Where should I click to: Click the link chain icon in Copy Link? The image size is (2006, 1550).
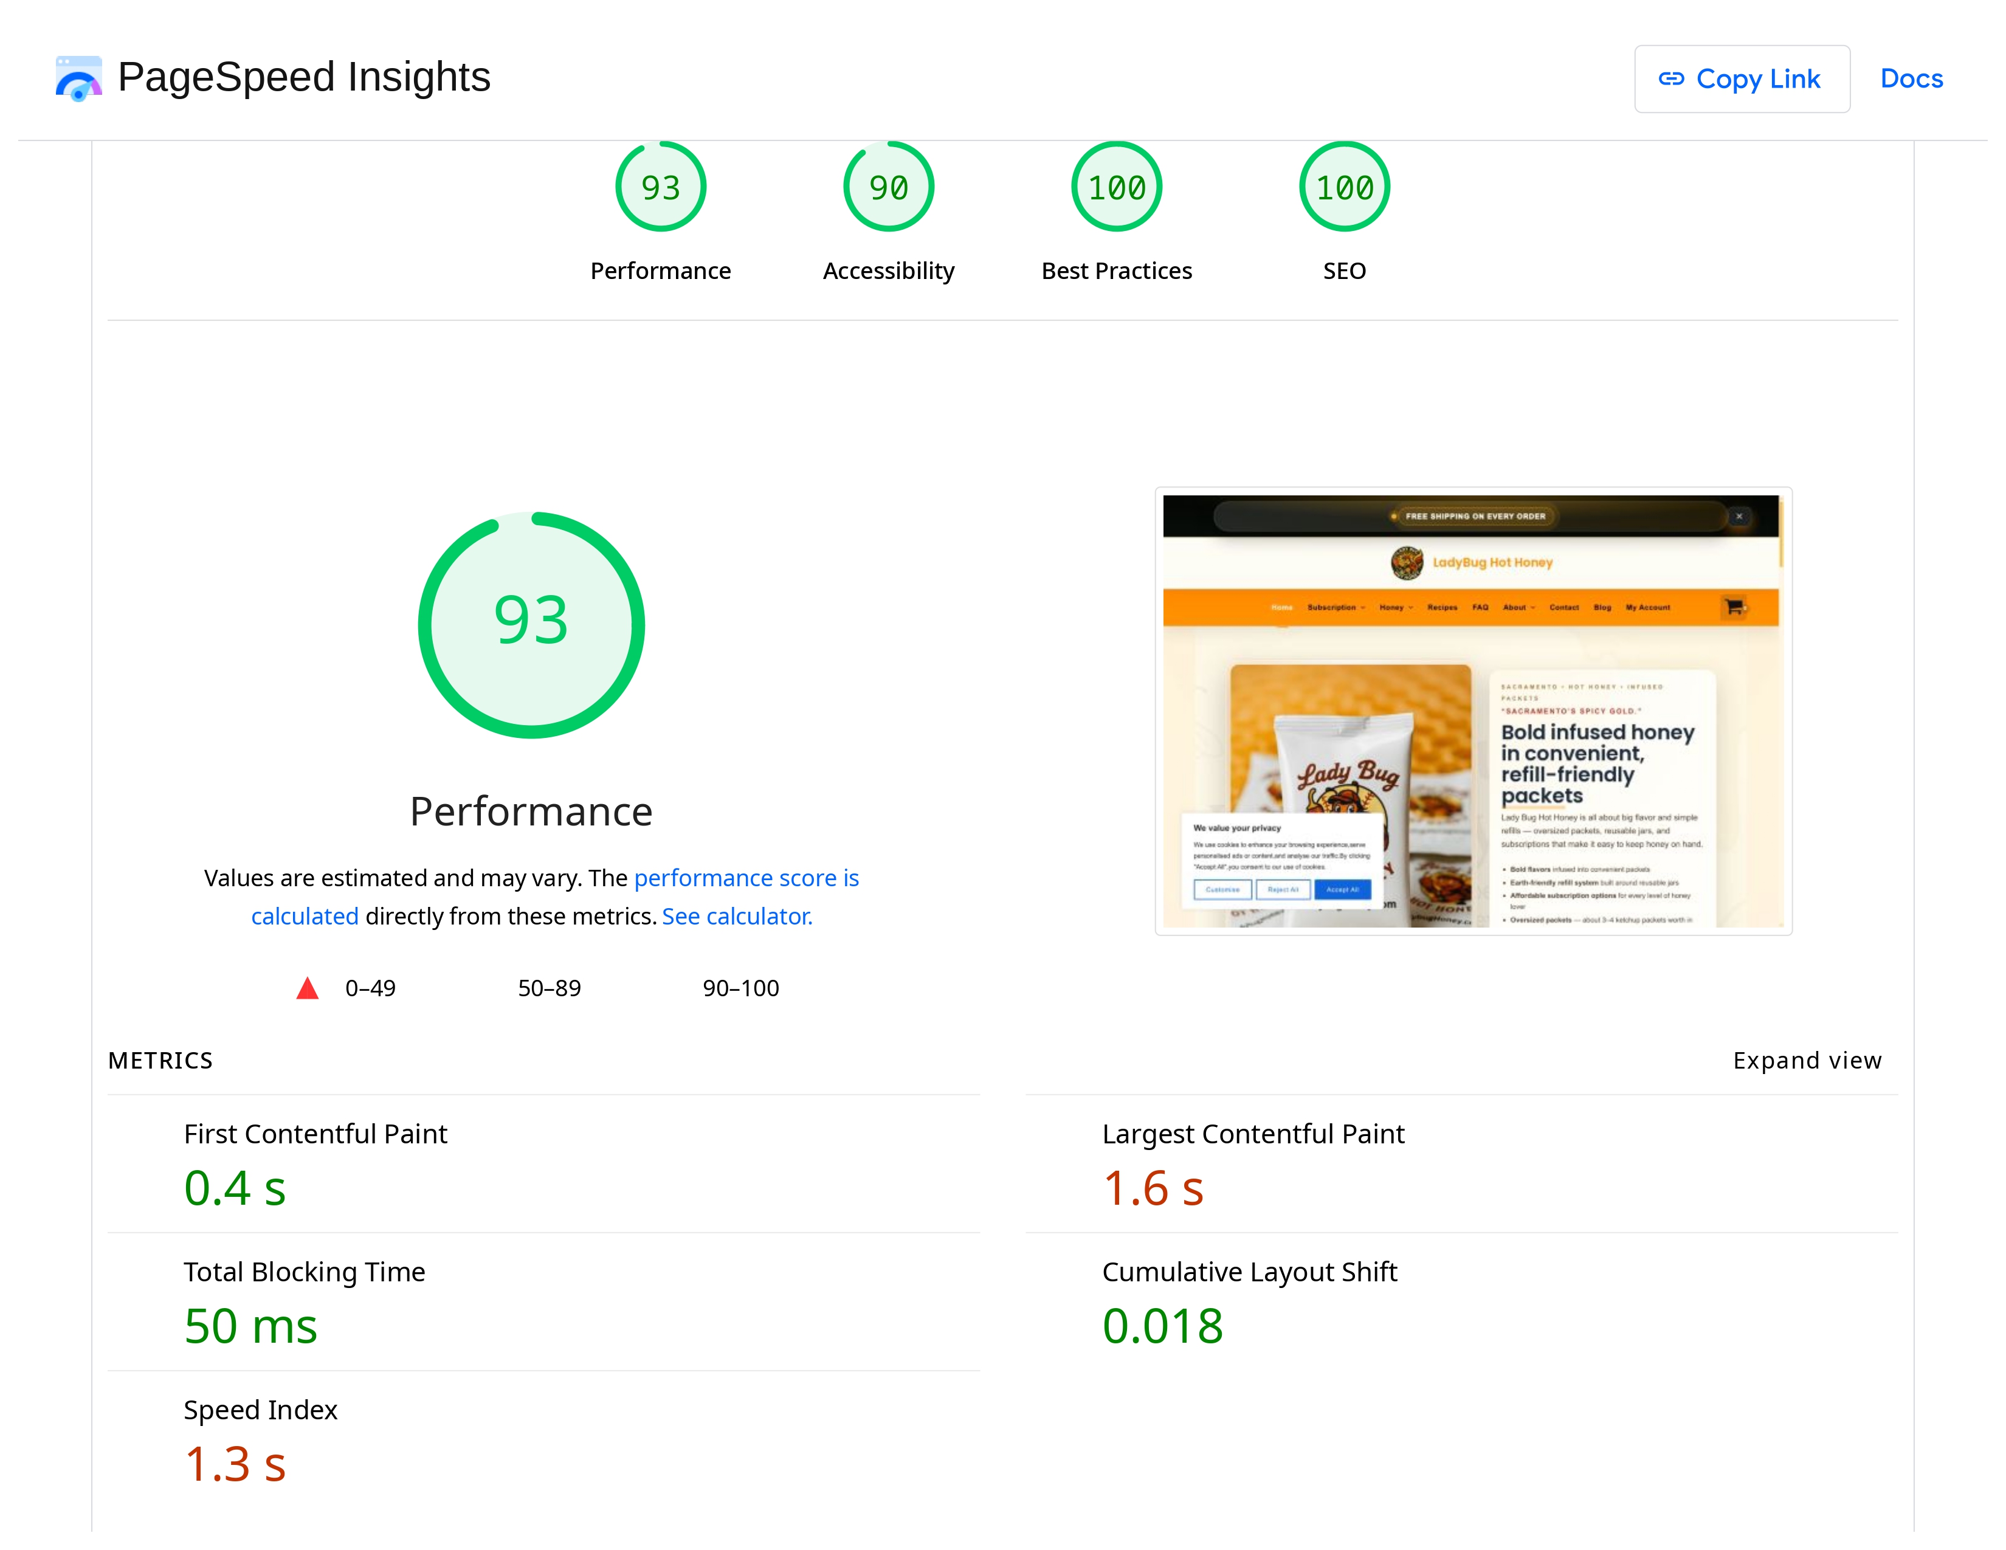point(1670,79)
